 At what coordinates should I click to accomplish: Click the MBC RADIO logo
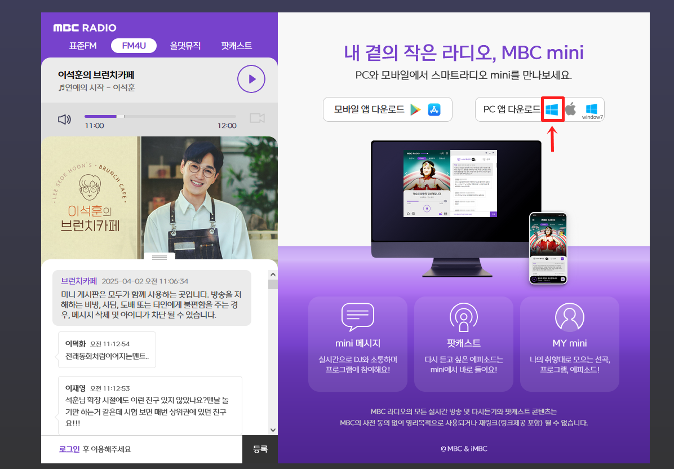pos(85,28)
